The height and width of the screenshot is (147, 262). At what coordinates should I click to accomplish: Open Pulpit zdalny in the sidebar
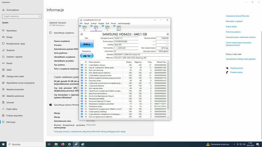[x=12, y=109]
